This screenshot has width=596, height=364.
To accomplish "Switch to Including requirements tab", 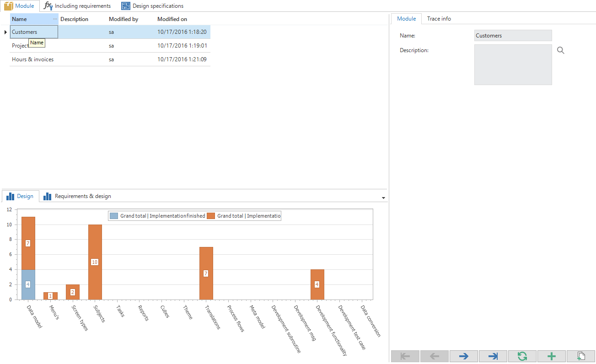I will pos(77,6).
